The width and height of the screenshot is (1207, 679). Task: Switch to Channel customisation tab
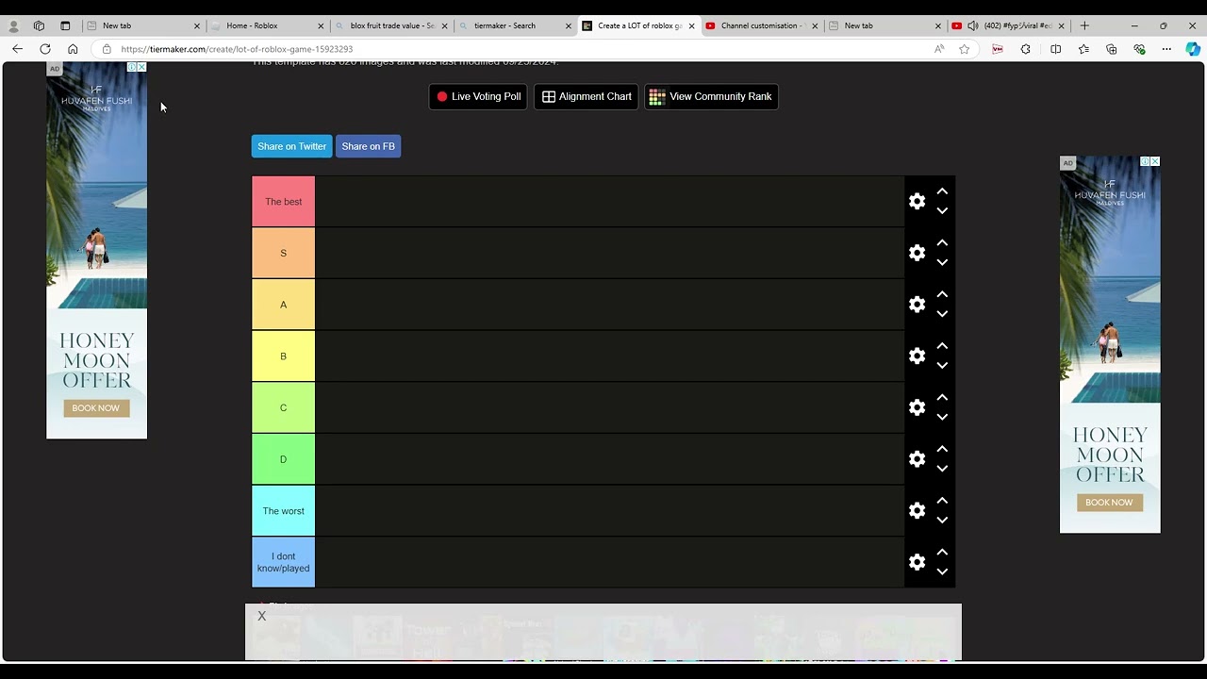[x=763, y=25]
